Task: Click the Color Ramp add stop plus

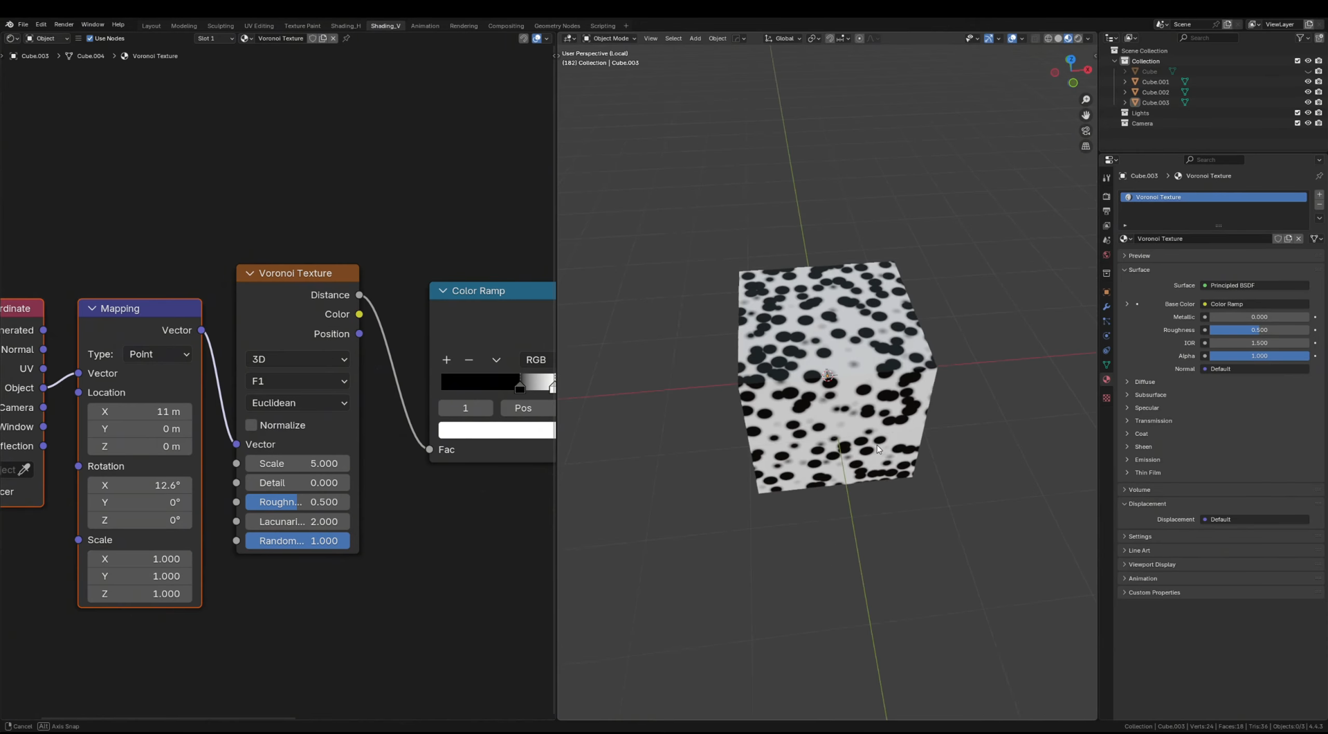Action: tap(446, 360)
